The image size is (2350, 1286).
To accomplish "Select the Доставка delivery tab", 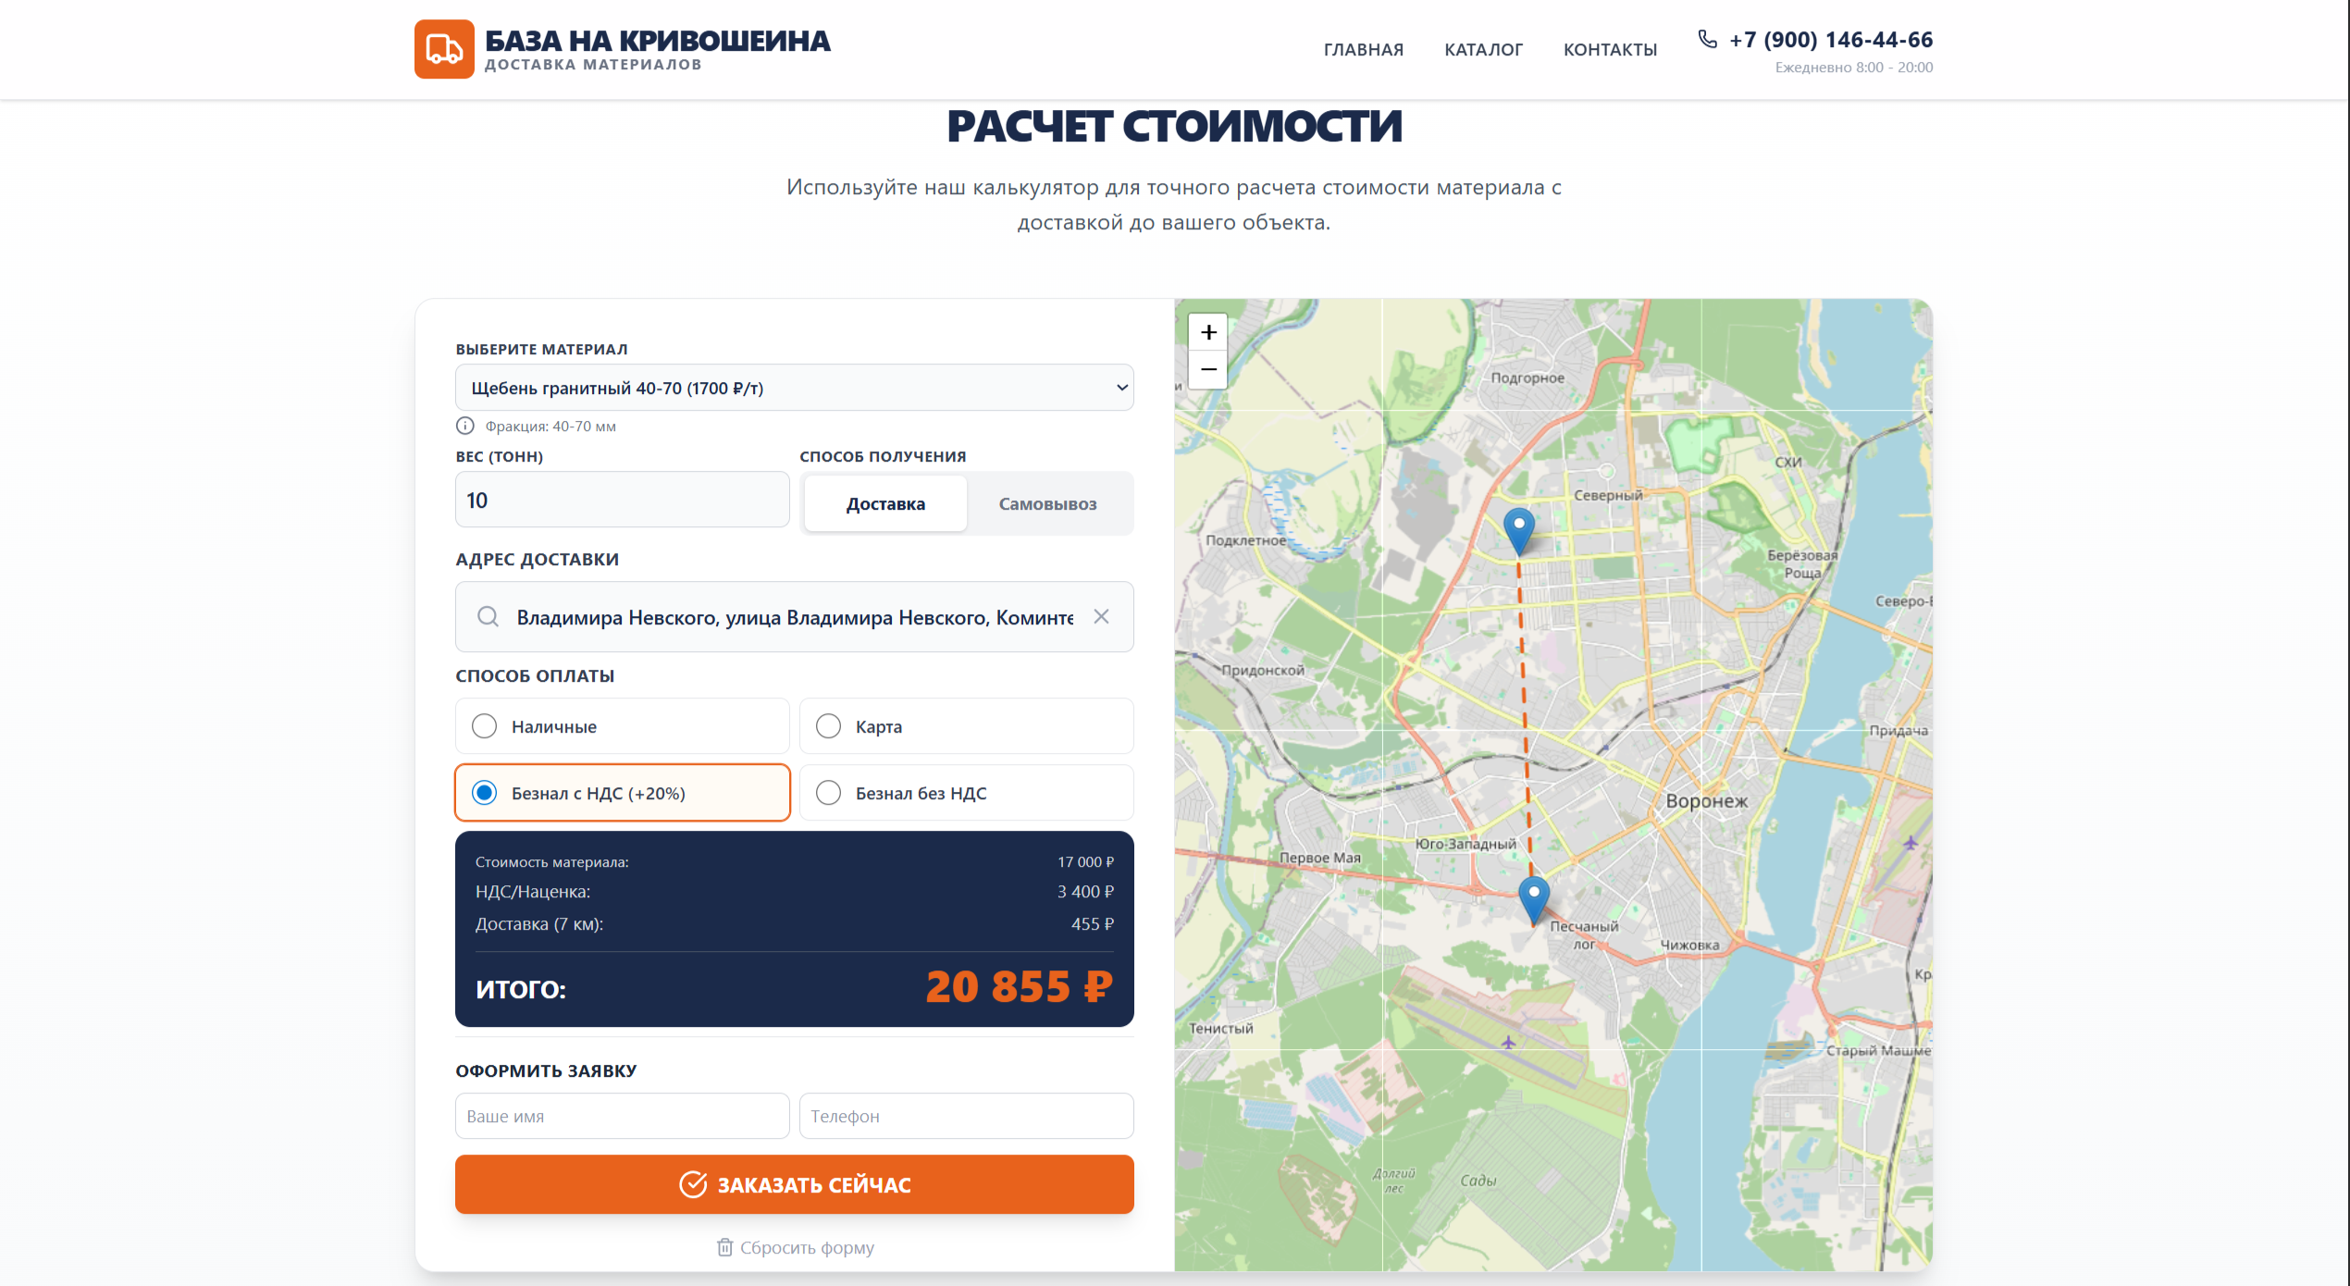I will pos(885,504).
